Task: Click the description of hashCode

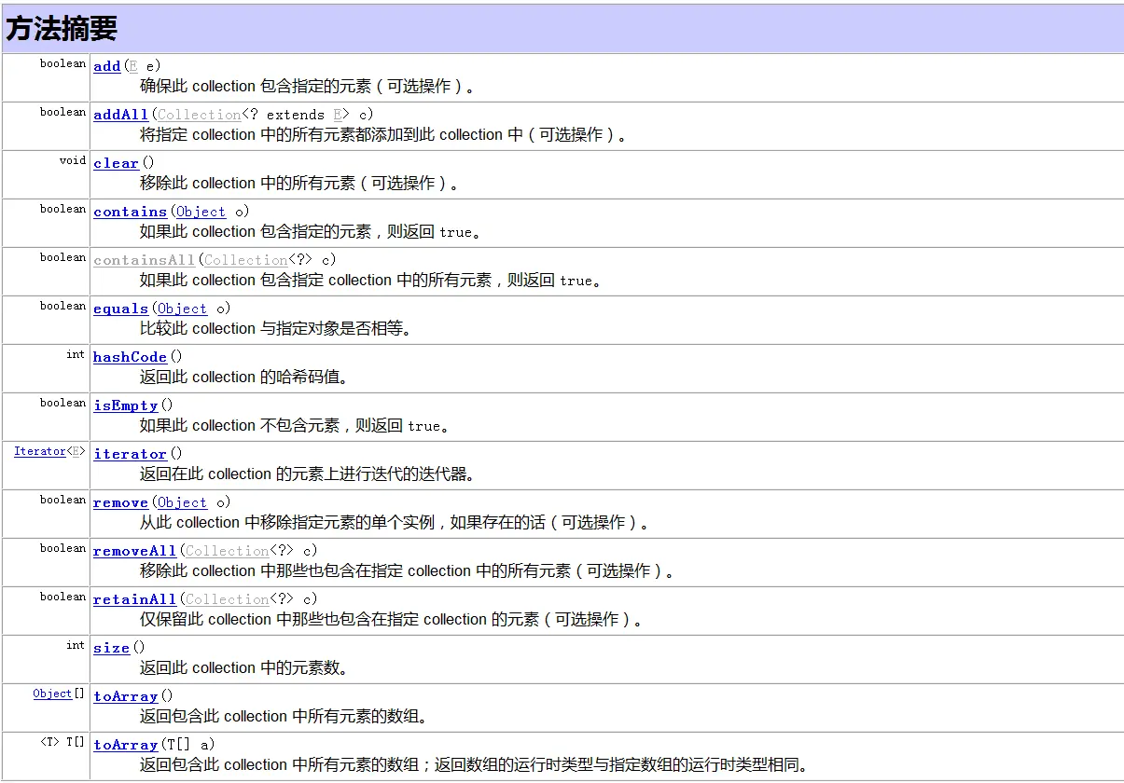Action: point(244,378)
